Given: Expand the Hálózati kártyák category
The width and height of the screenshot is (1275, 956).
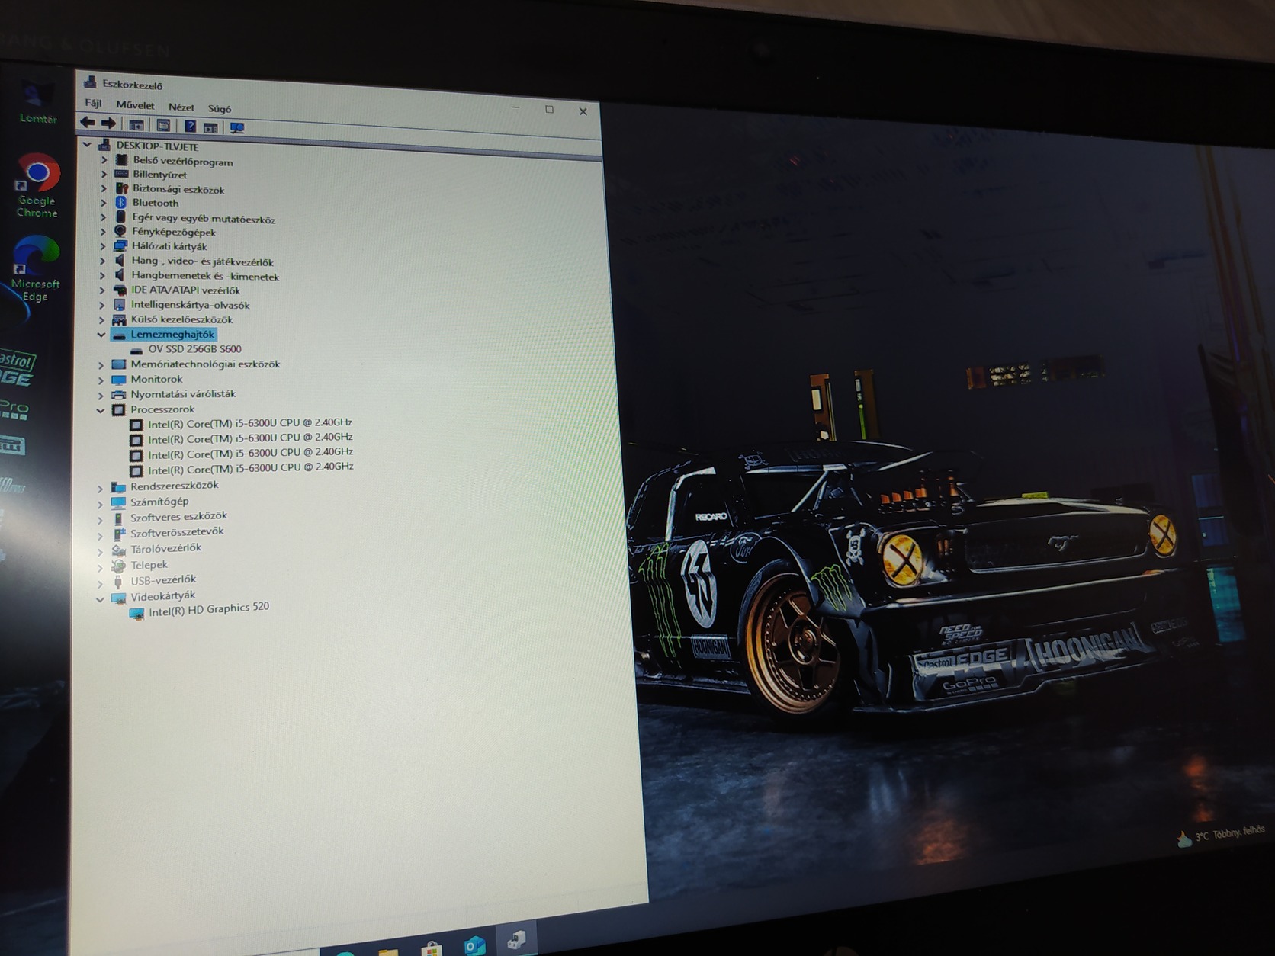Looking at the screenshot, I should click(103, 246).
